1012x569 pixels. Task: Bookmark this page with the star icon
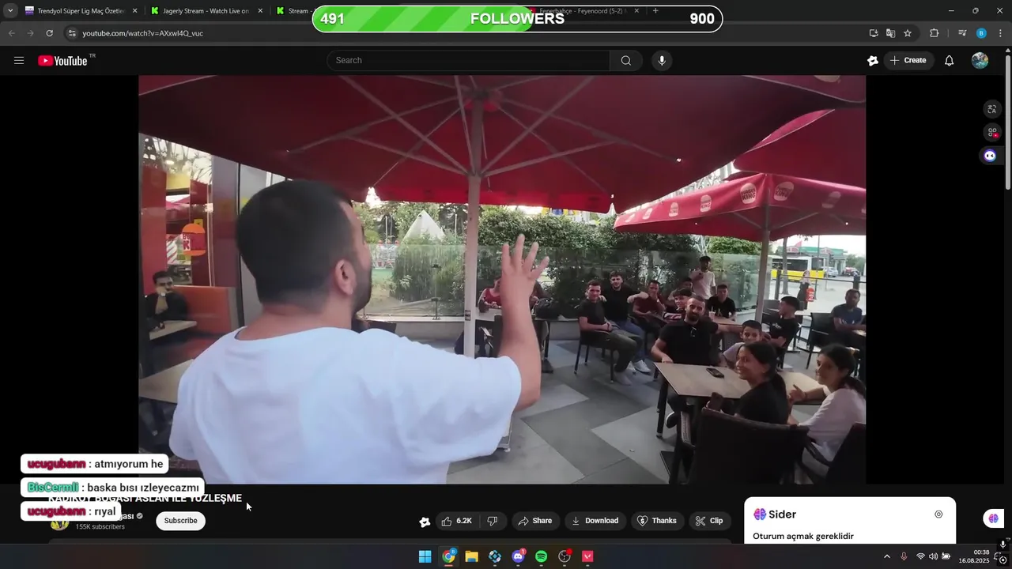(908, 33)
